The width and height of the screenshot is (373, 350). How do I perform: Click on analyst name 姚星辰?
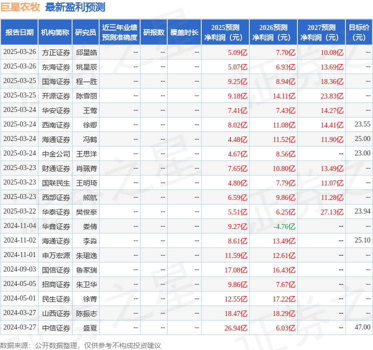coord(86,66)
